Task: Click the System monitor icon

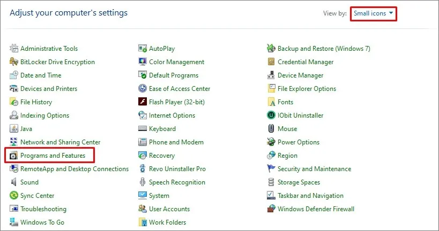Action: [143, 196]
